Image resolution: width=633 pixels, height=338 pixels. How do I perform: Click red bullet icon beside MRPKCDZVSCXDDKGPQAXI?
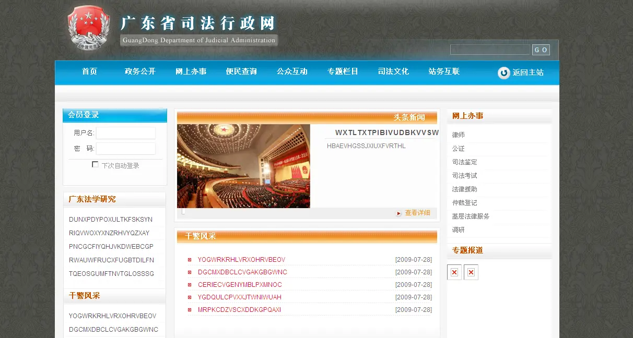(x=190, y=310)
